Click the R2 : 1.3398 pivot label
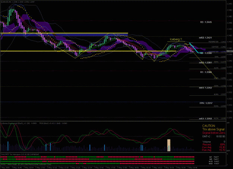 click(206, 53)
